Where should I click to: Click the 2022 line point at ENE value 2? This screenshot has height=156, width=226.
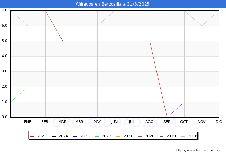(x=28, y=87)
